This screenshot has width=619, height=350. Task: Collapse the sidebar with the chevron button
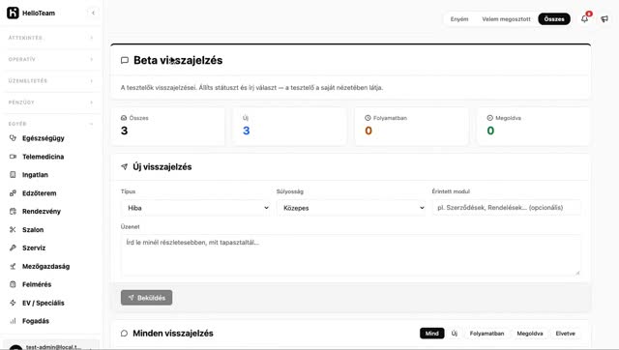coord(93,13)
